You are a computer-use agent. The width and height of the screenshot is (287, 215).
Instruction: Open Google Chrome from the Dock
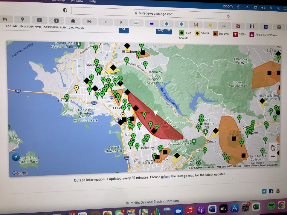282,205
